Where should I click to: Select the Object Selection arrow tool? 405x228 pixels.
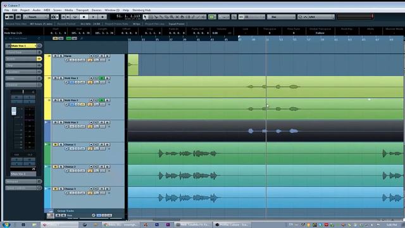coord(145,17)
